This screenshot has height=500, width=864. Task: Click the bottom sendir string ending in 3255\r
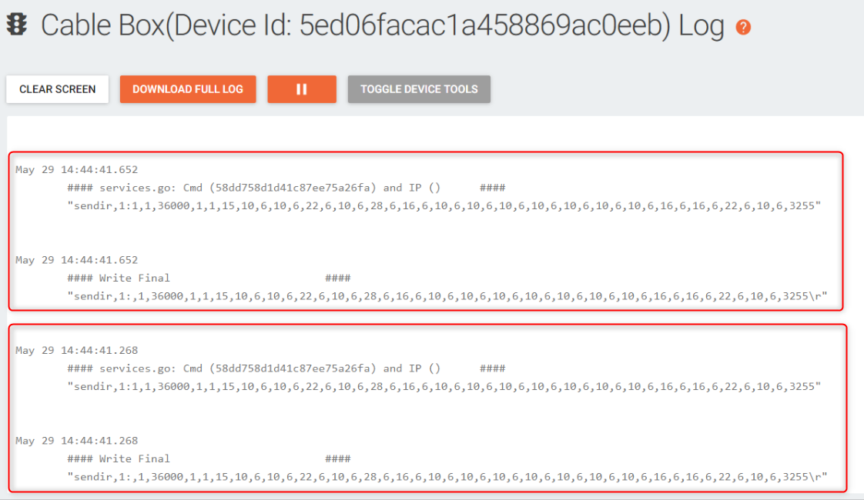coord(447,478)
